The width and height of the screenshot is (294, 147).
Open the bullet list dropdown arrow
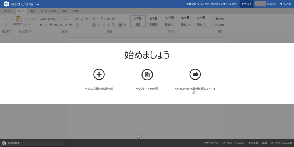click(x=97, y=19)
